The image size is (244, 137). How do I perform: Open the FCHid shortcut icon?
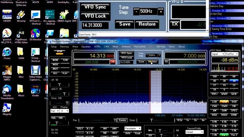coord(35,55)
